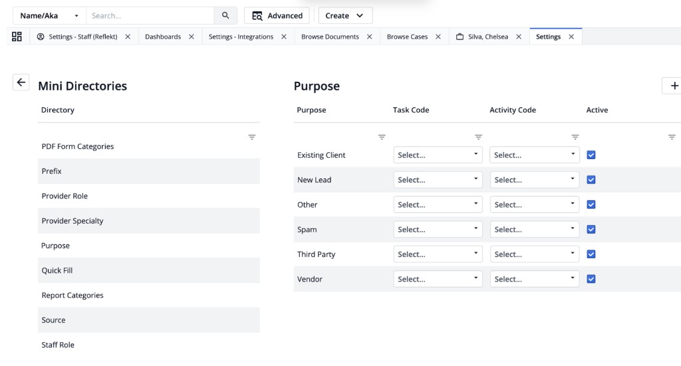Open Task Code dropdown for Vendor
The image size is (681, 366).
[438, 279]
